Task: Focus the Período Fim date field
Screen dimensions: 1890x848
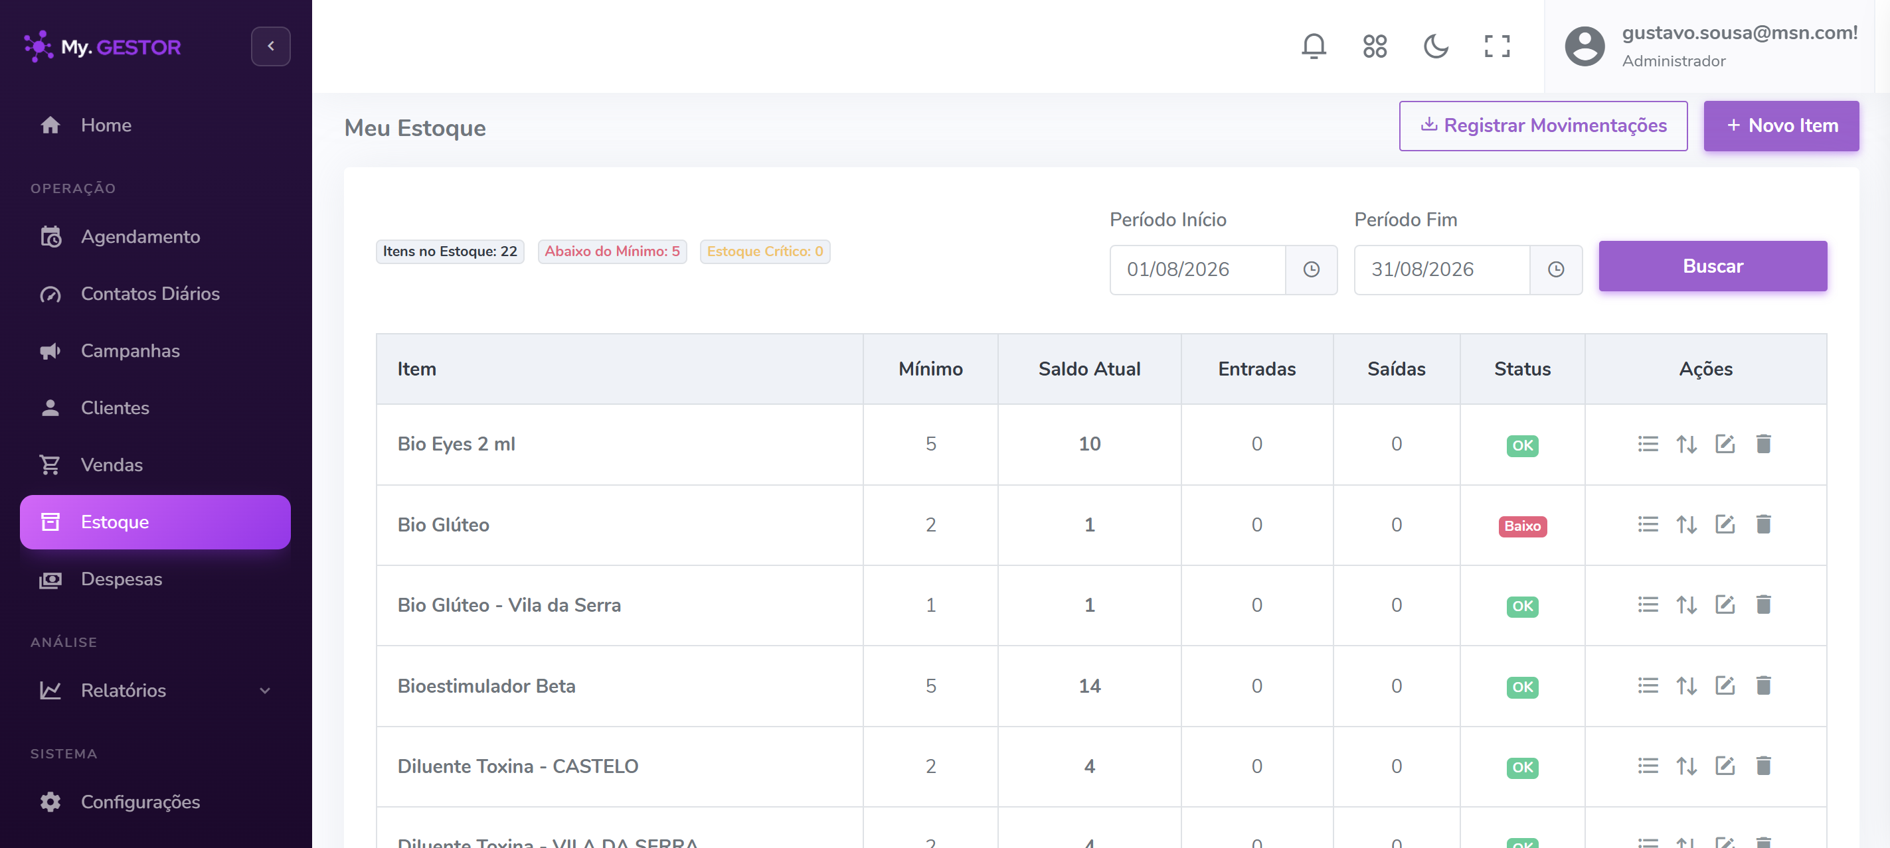Action: 1442,269
